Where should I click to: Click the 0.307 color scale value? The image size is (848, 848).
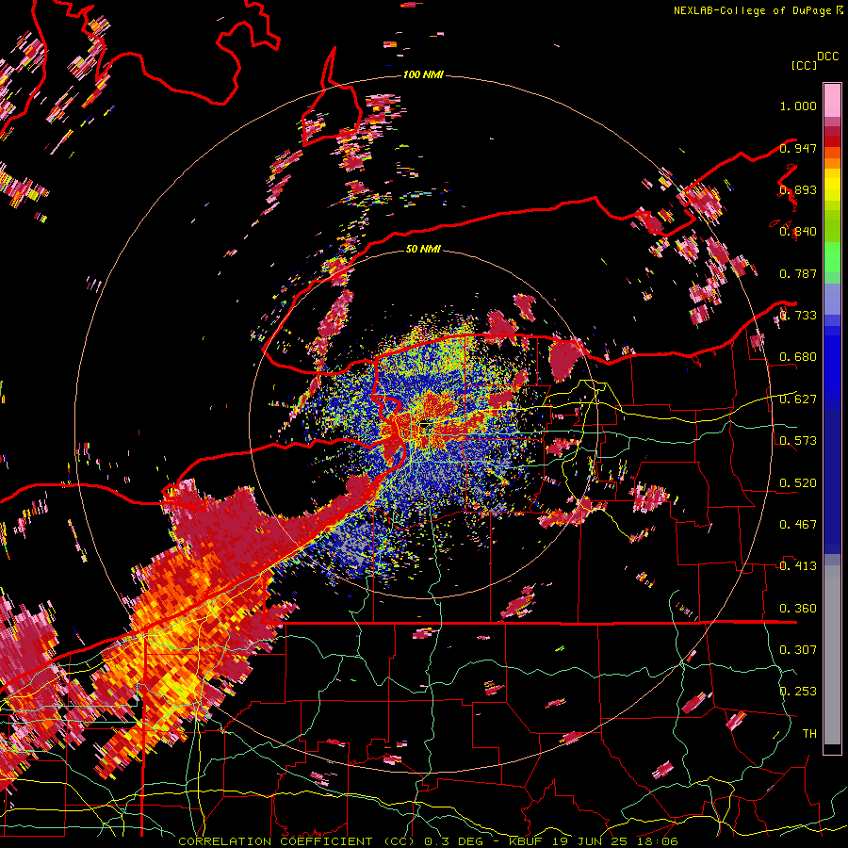click(798, 649)
